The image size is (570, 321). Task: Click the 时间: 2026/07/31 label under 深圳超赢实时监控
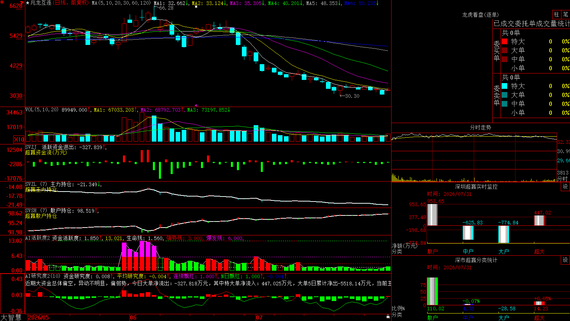point(449,194)
